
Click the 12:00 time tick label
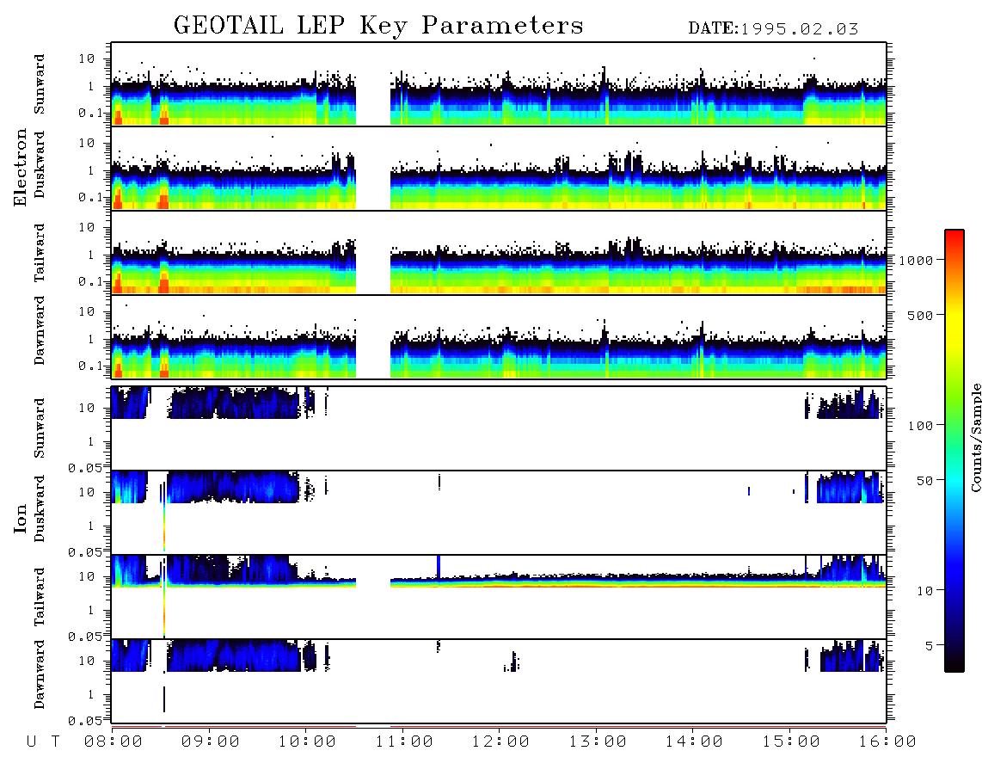(500, 742)
